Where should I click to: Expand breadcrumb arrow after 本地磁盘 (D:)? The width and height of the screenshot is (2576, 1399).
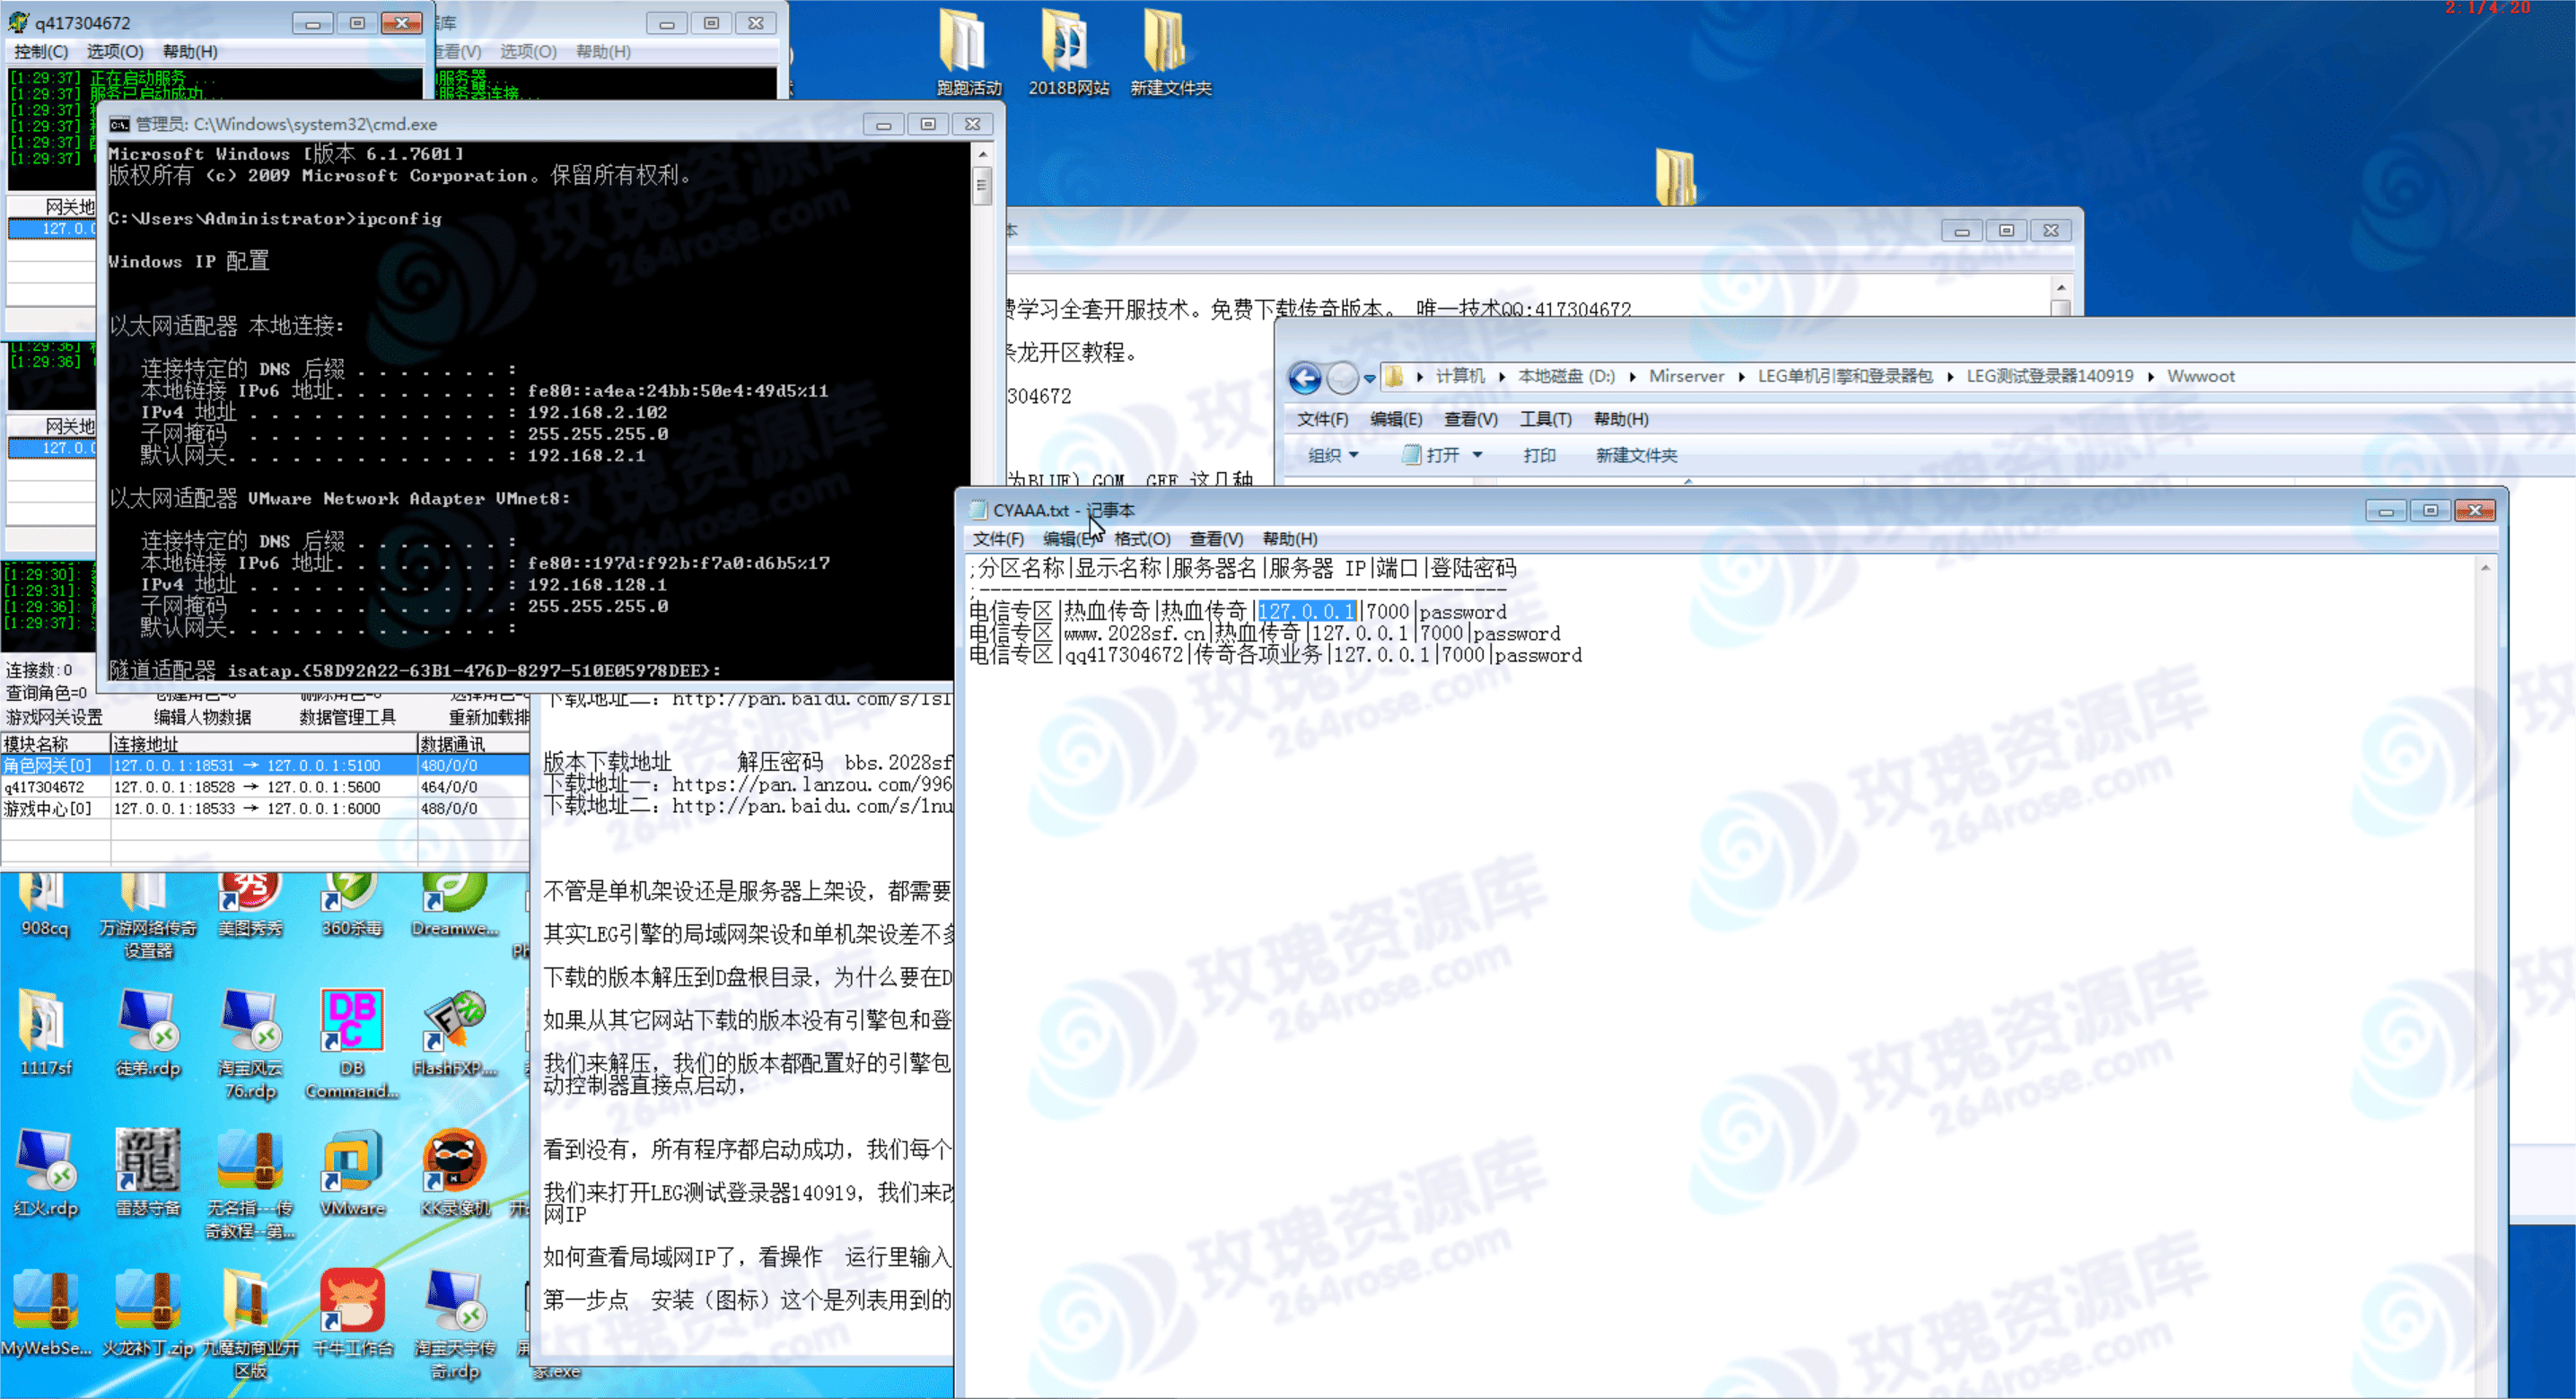pyautogui.click(x=1632, y=377)
